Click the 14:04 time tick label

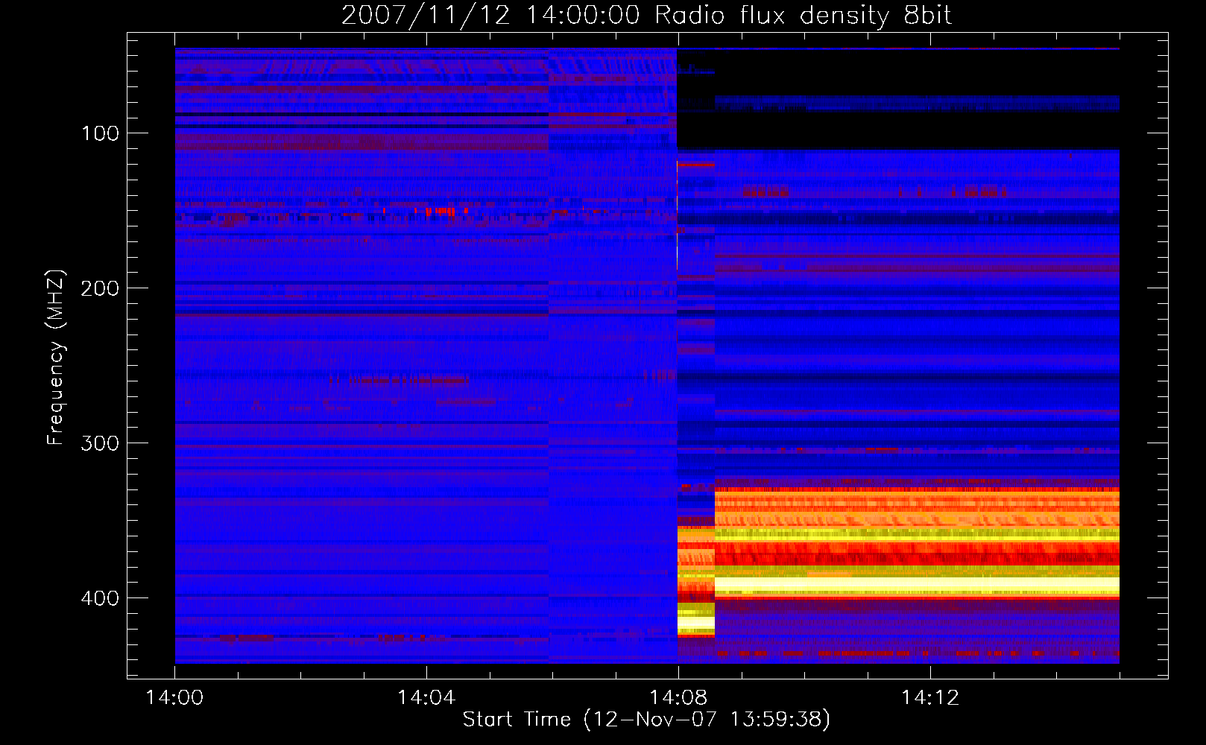point(426,697)
